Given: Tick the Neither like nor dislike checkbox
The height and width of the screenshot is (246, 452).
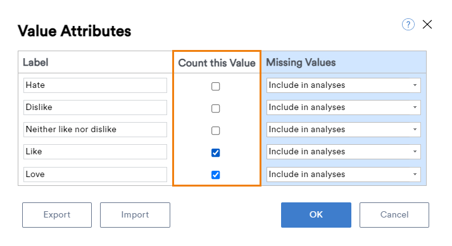Looking at the screenshot, I should tap(216, 130).
